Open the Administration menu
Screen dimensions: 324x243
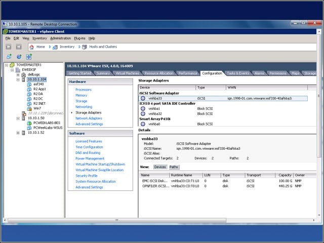coord(61,38)
